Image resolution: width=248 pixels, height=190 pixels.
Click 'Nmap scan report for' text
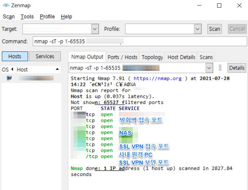click(x=101, y=90)
